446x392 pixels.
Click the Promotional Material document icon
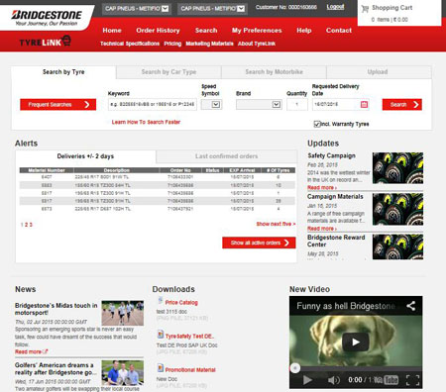(161, 368)
